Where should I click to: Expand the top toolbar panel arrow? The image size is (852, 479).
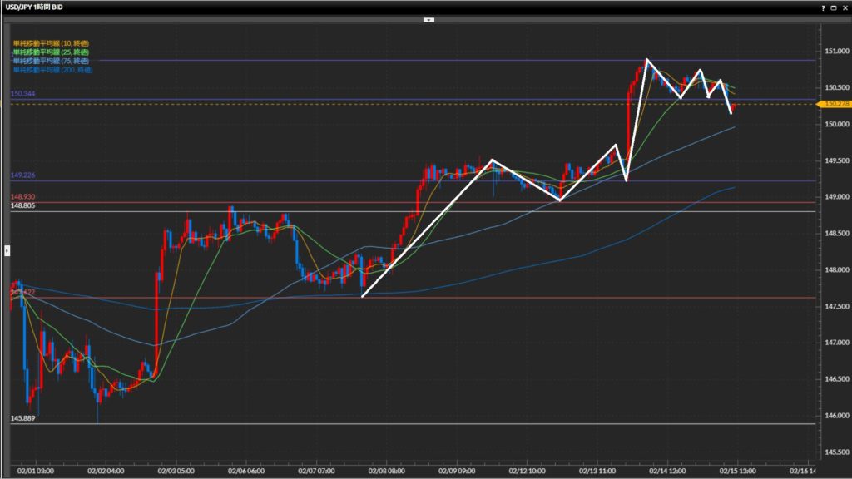428,18
